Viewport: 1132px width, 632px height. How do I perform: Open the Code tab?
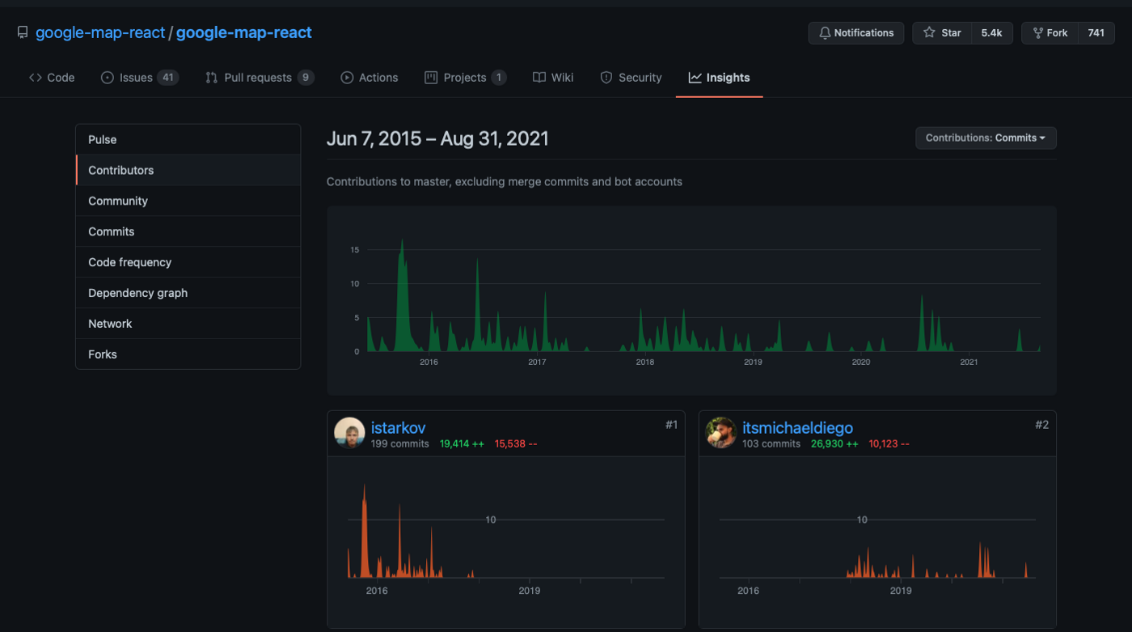point(52,78)
